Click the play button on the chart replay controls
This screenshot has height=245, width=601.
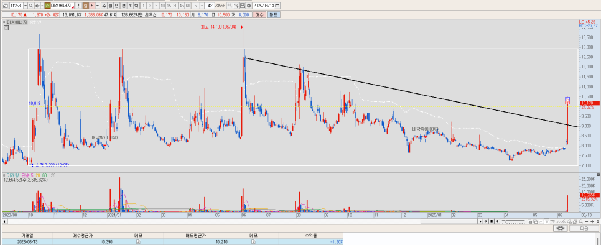pos(480,221)
